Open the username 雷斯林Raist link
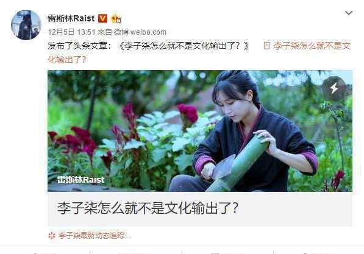 pyautogui.click(x=71, y=18)
